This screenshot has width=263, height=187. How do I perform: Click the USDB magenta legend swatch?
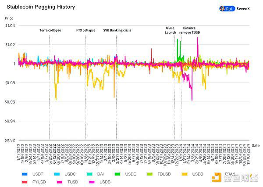click(92, 182)
